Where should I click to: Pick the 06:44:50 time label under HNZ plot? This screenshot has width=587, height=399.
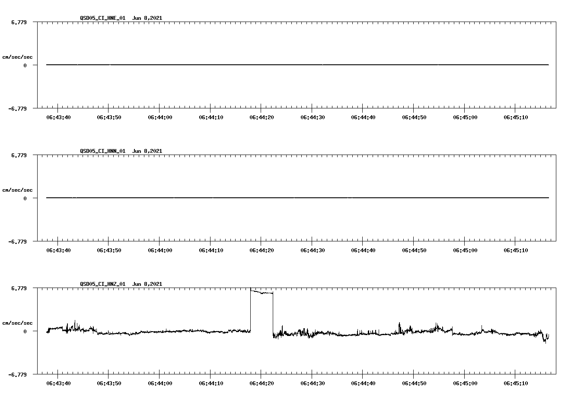(x=414, y=383)
